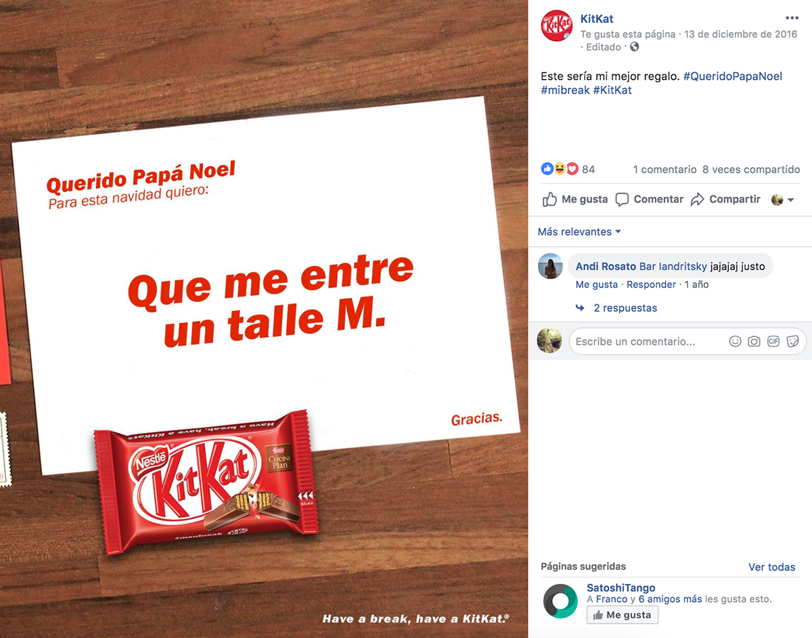The image size is (812, 638).
Task: Open the emoji picker in comment box
Action: (x=735, y=342)
